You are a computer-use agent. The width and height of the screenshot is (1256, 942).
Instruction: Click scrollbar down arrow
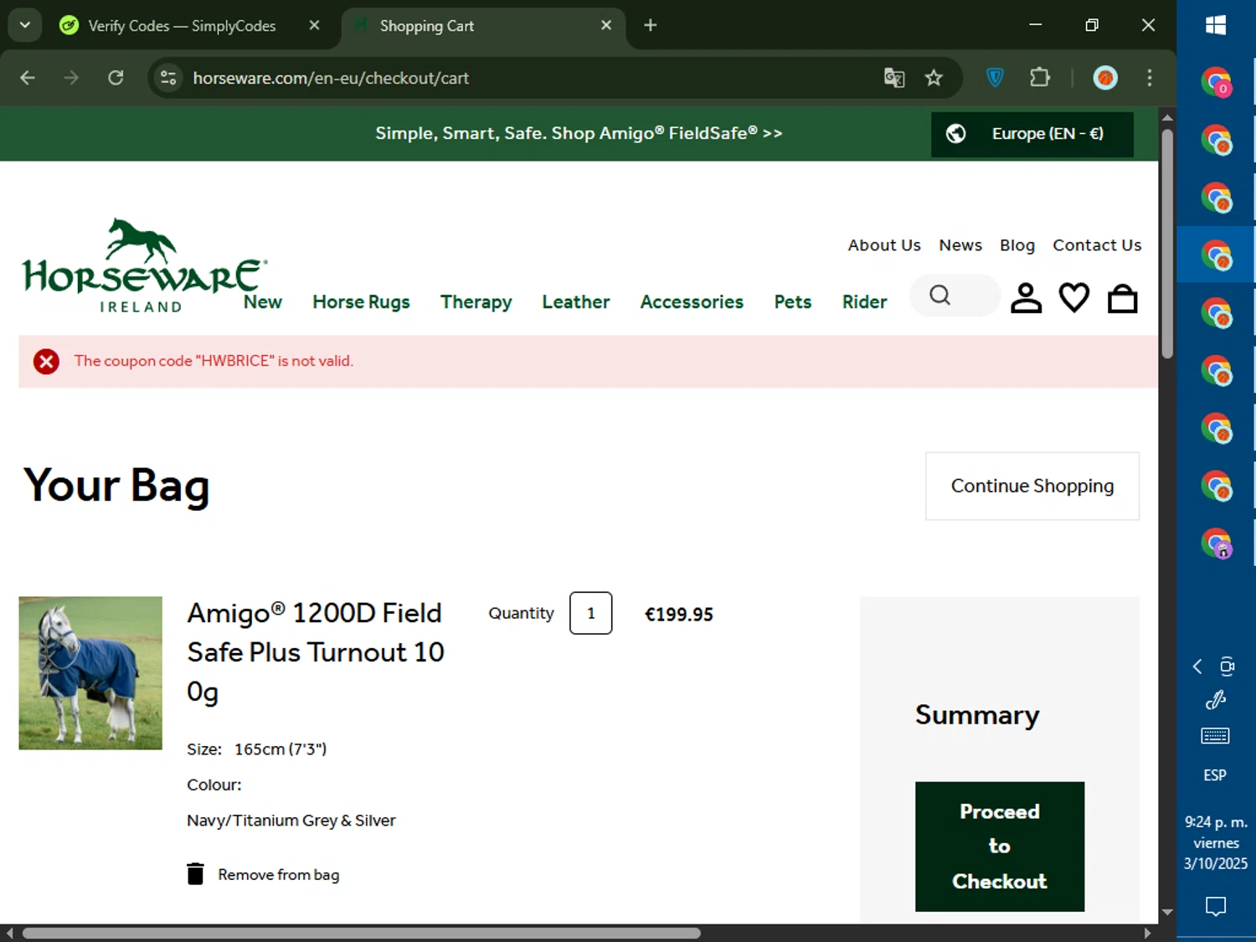tap(1167, 912)
